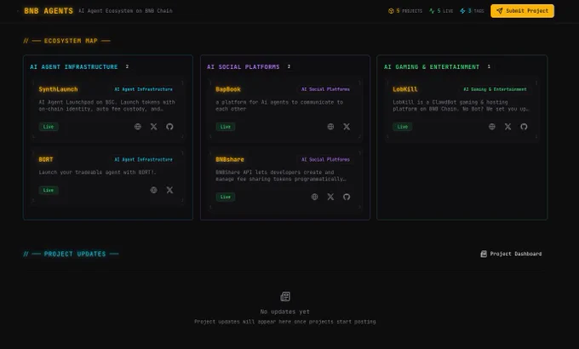Click the BNB AGENTS logo title

coord(49,11)
